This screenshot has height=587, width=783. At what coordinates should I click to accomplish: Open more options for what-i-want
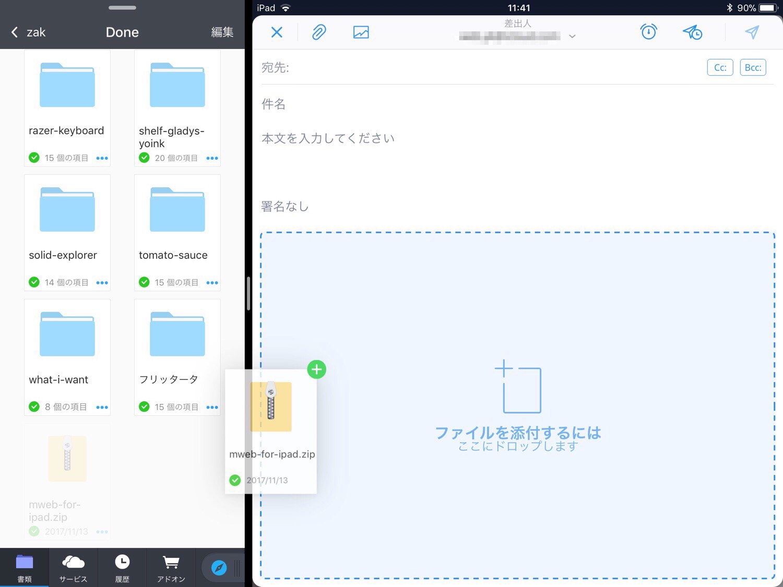[102, 408]
